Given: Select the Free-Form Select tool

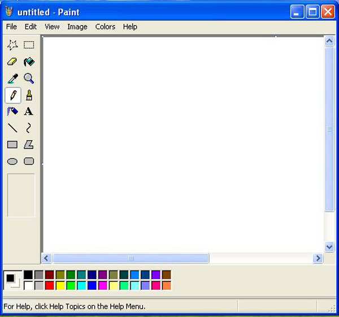Looking at the screenshot, I should tap(12, 45).
